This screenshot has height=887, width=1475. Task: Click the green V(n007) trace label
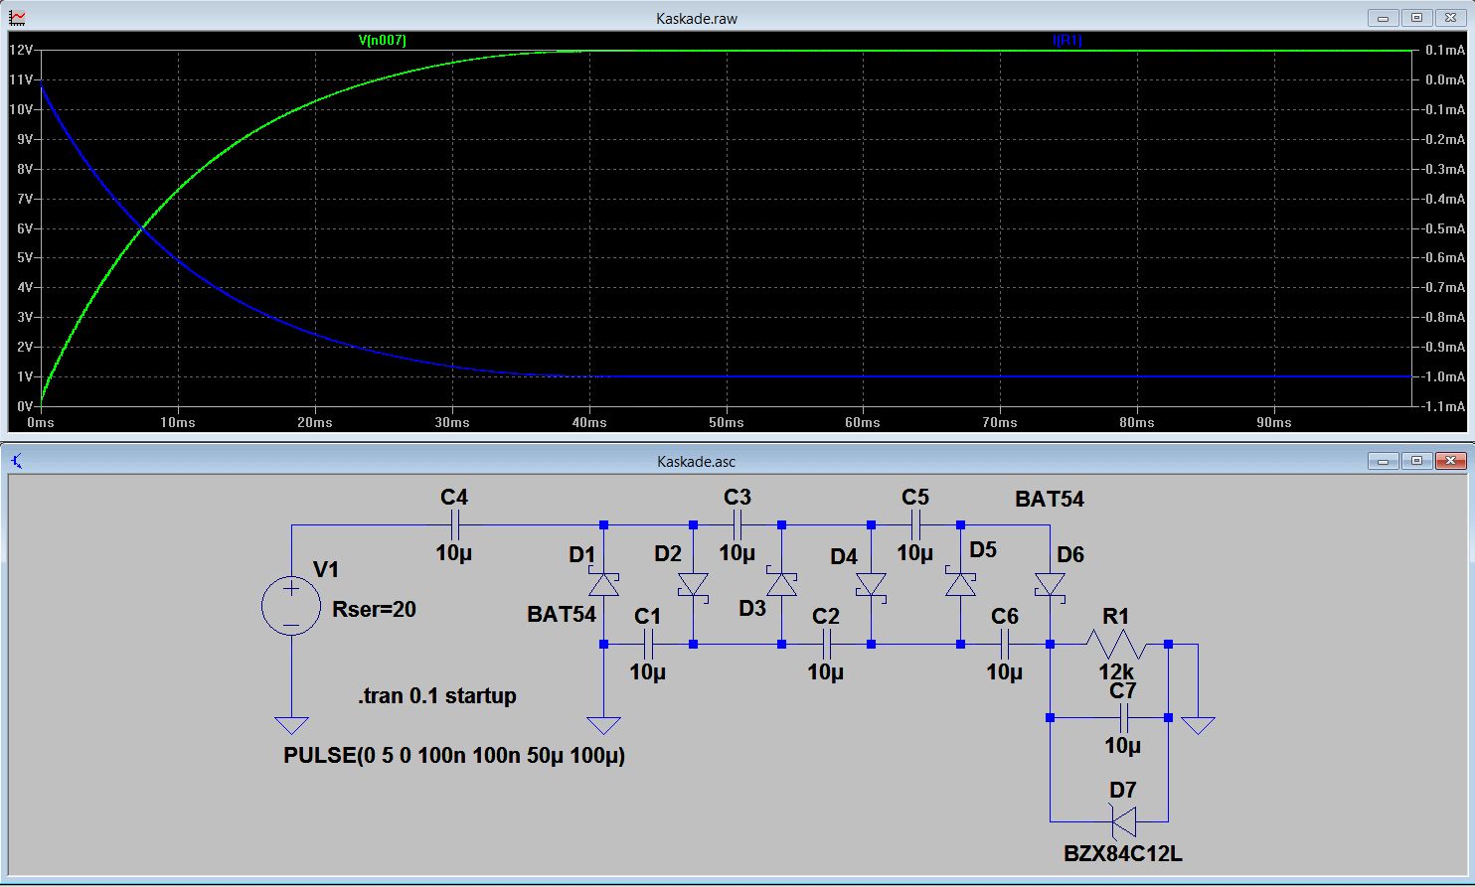383,41
